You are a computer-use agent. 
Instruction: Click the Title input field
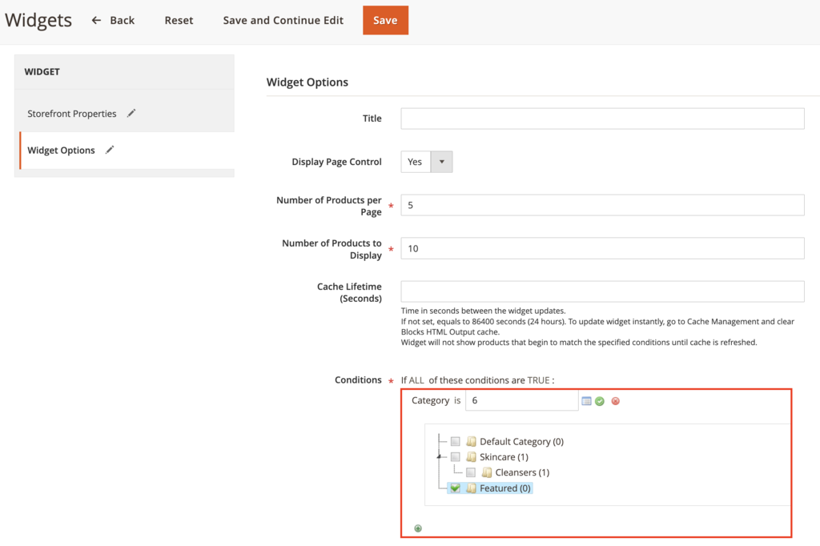tap(601, 118)
